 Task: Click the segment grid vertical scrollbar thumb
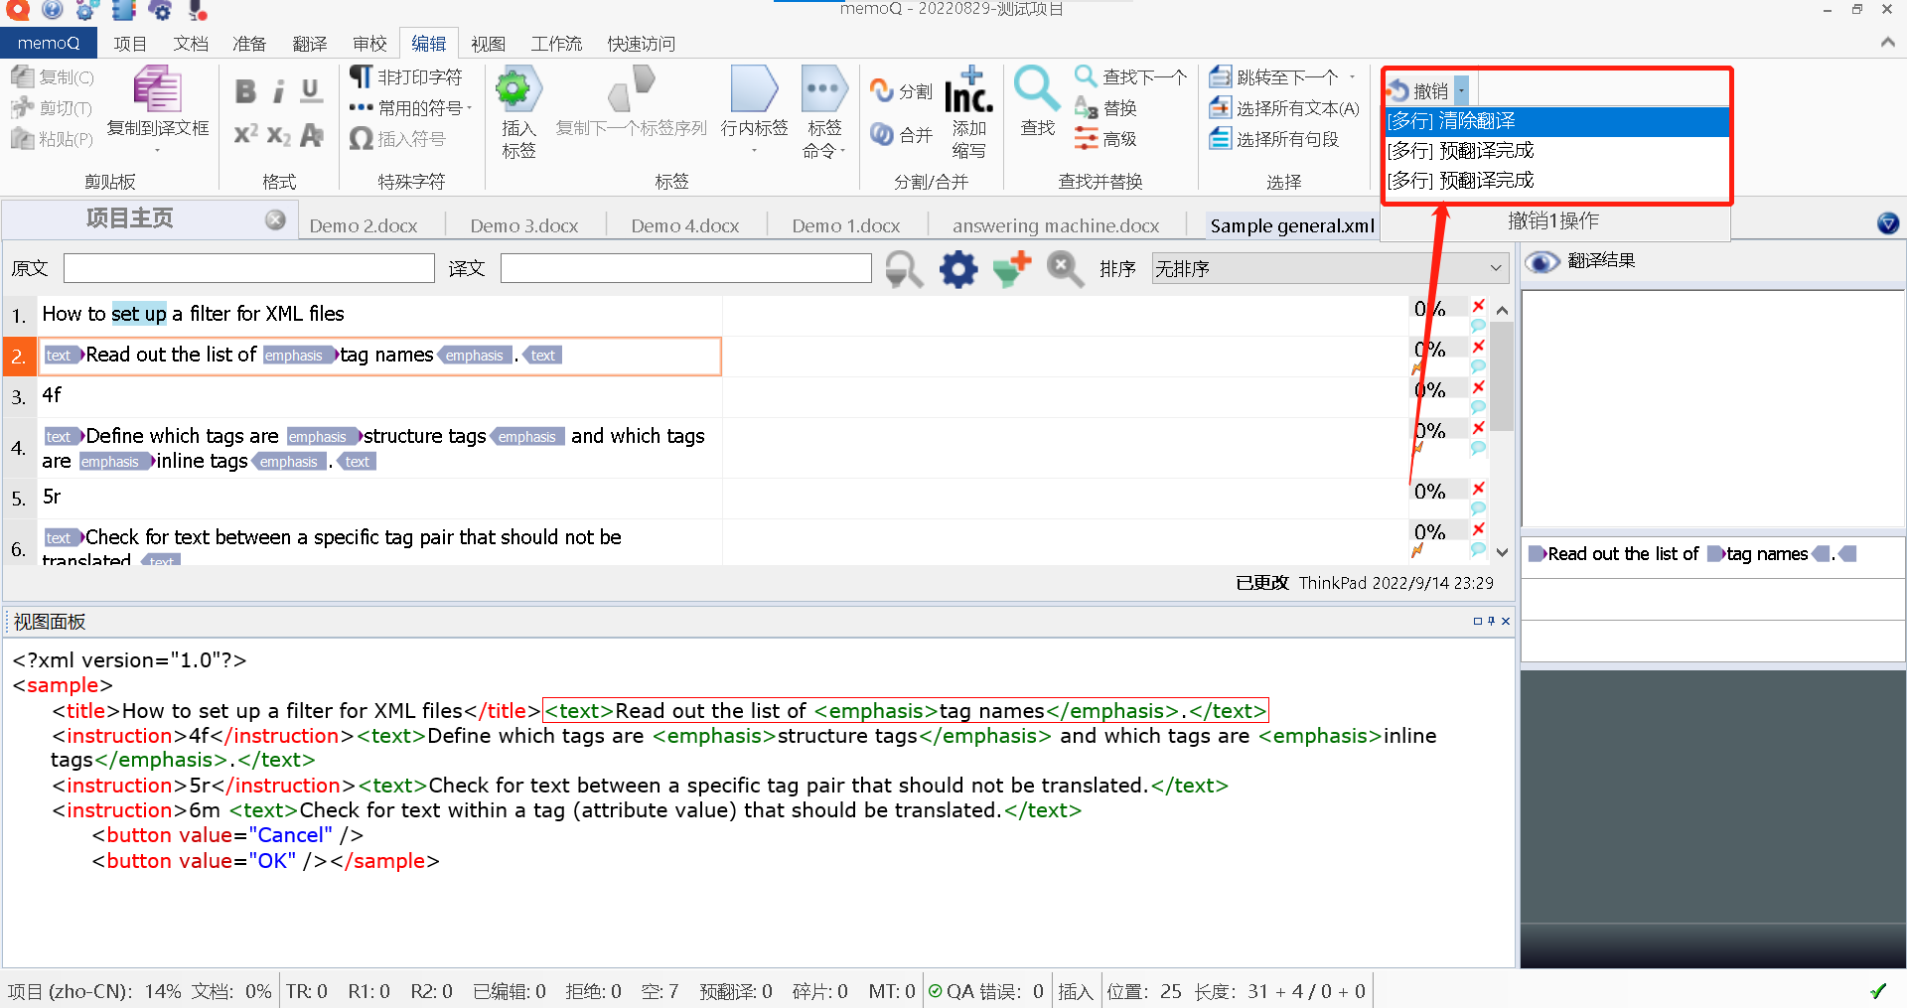1502,375
